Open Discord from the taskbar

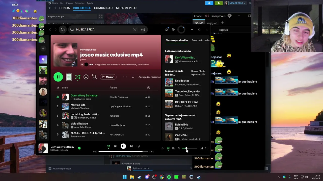tap(147, 177)
